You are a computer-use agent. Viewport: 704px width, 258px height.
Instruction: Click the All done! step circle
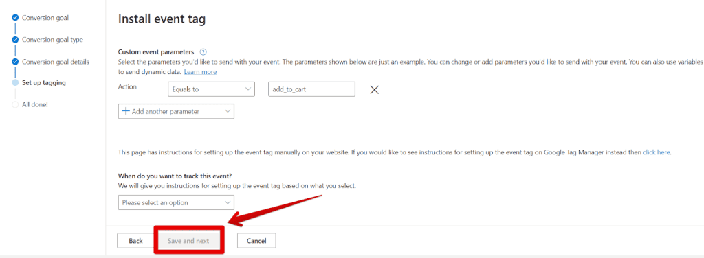[15, 104]
